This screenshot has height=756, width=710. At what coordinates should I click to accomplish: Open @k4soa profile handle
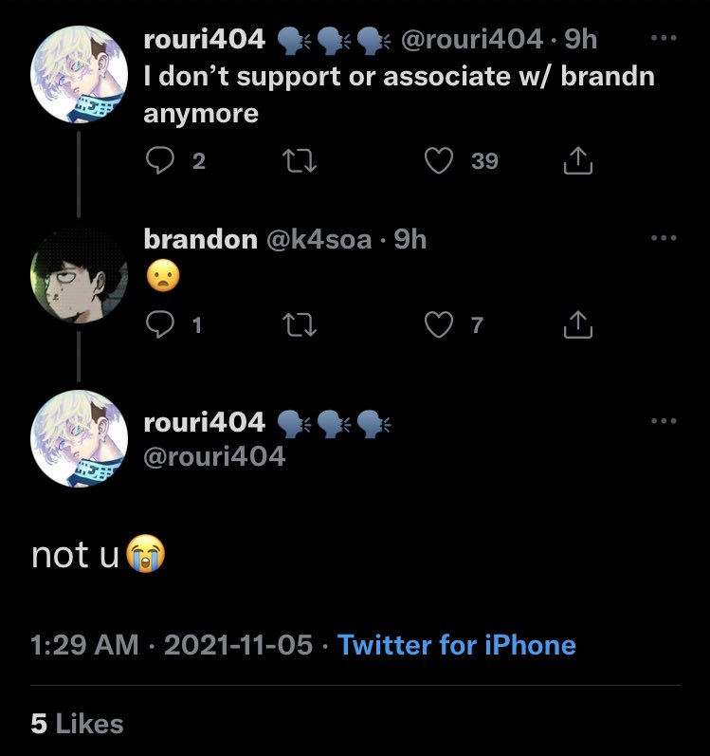[319, 239]
